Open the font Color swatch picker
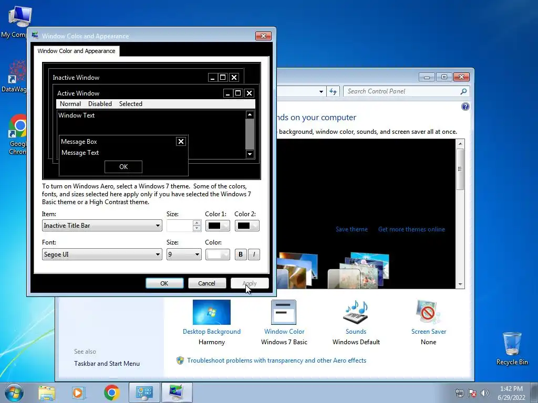538x403 pixels. [x=218, y=254]
